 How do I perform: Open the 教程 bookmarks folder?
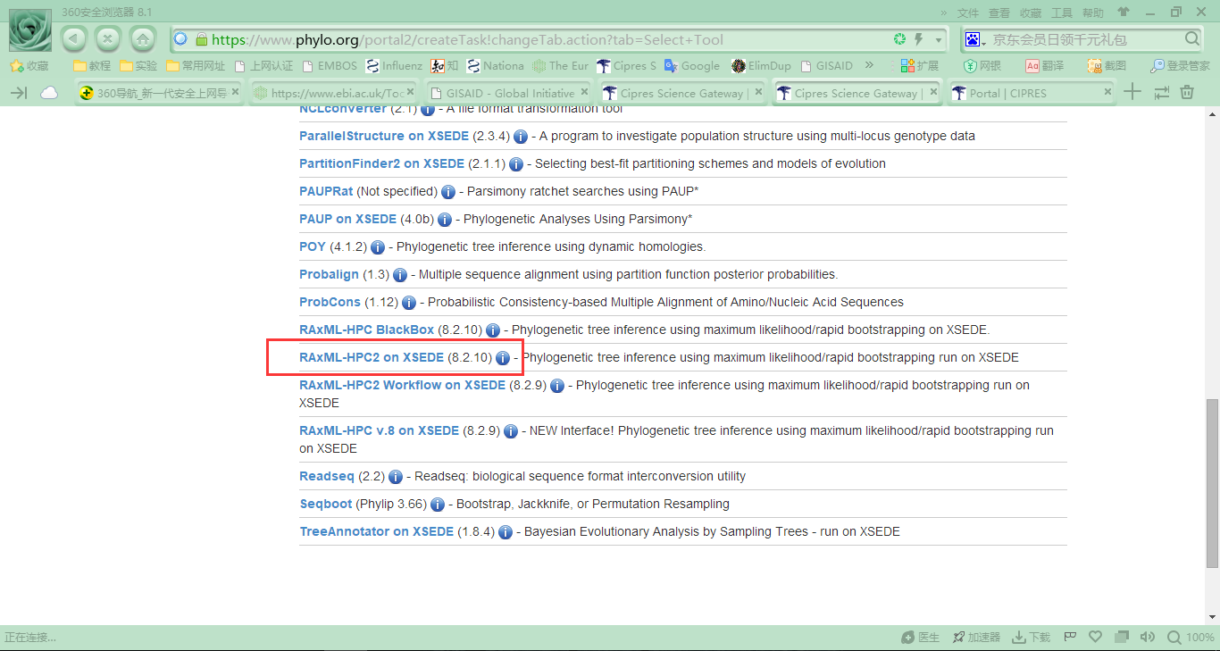(92, 65)
